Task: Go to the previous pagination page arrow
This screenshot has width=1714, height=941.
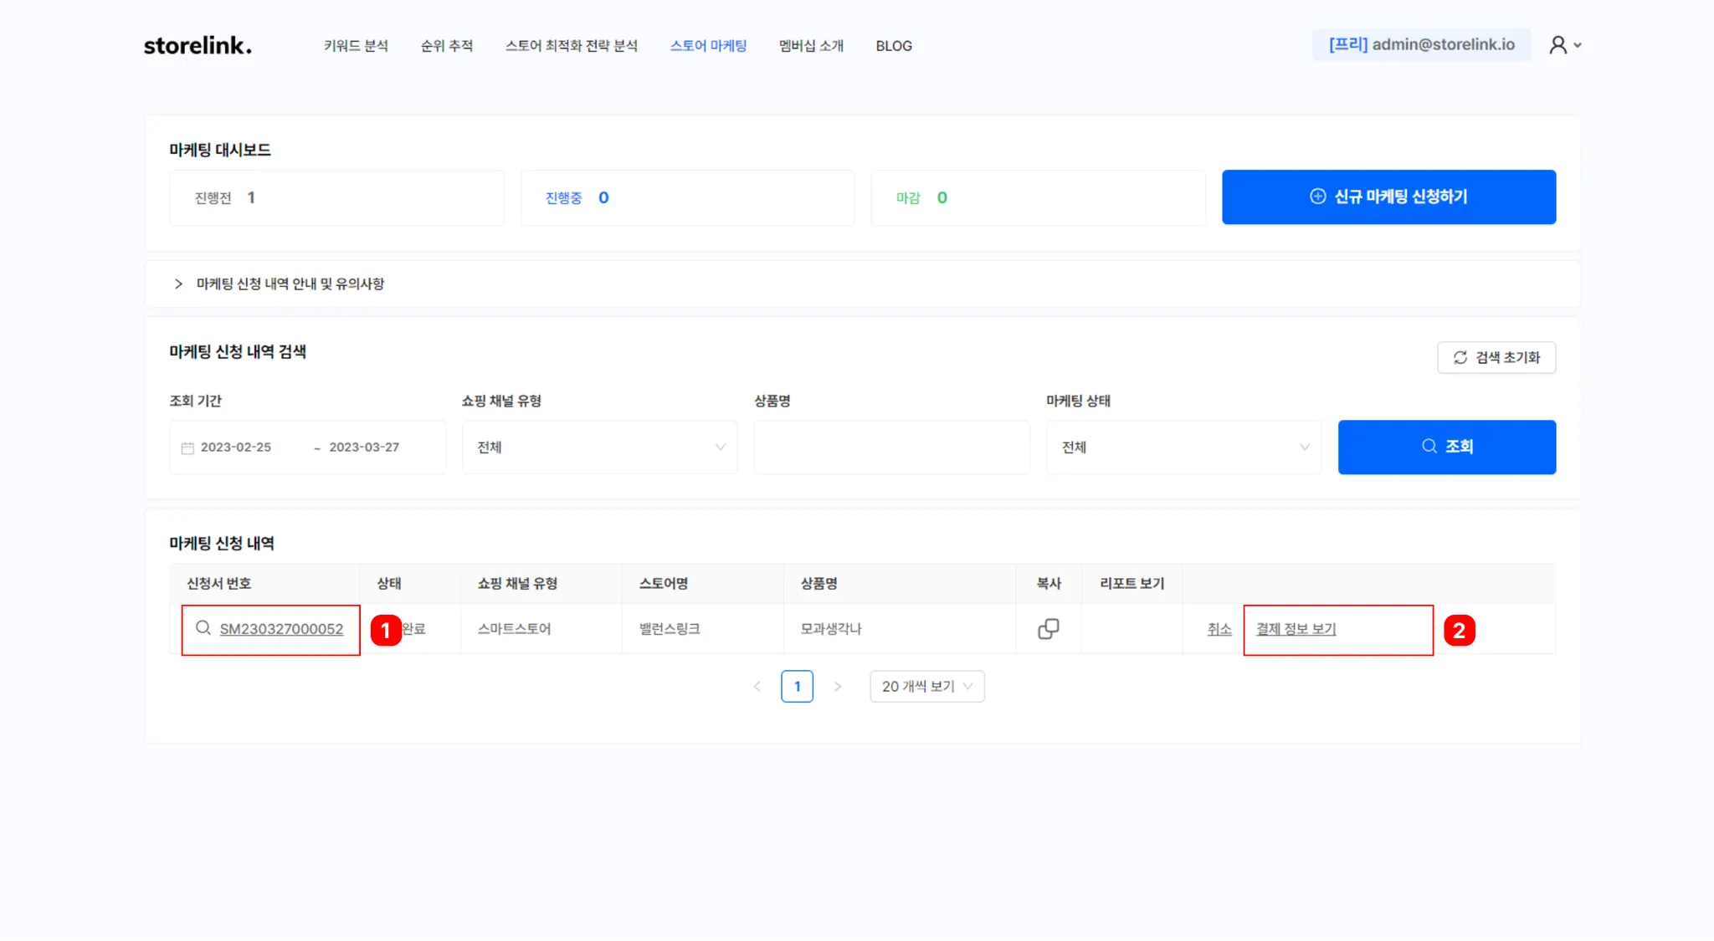Action: [x=757, y=687]
